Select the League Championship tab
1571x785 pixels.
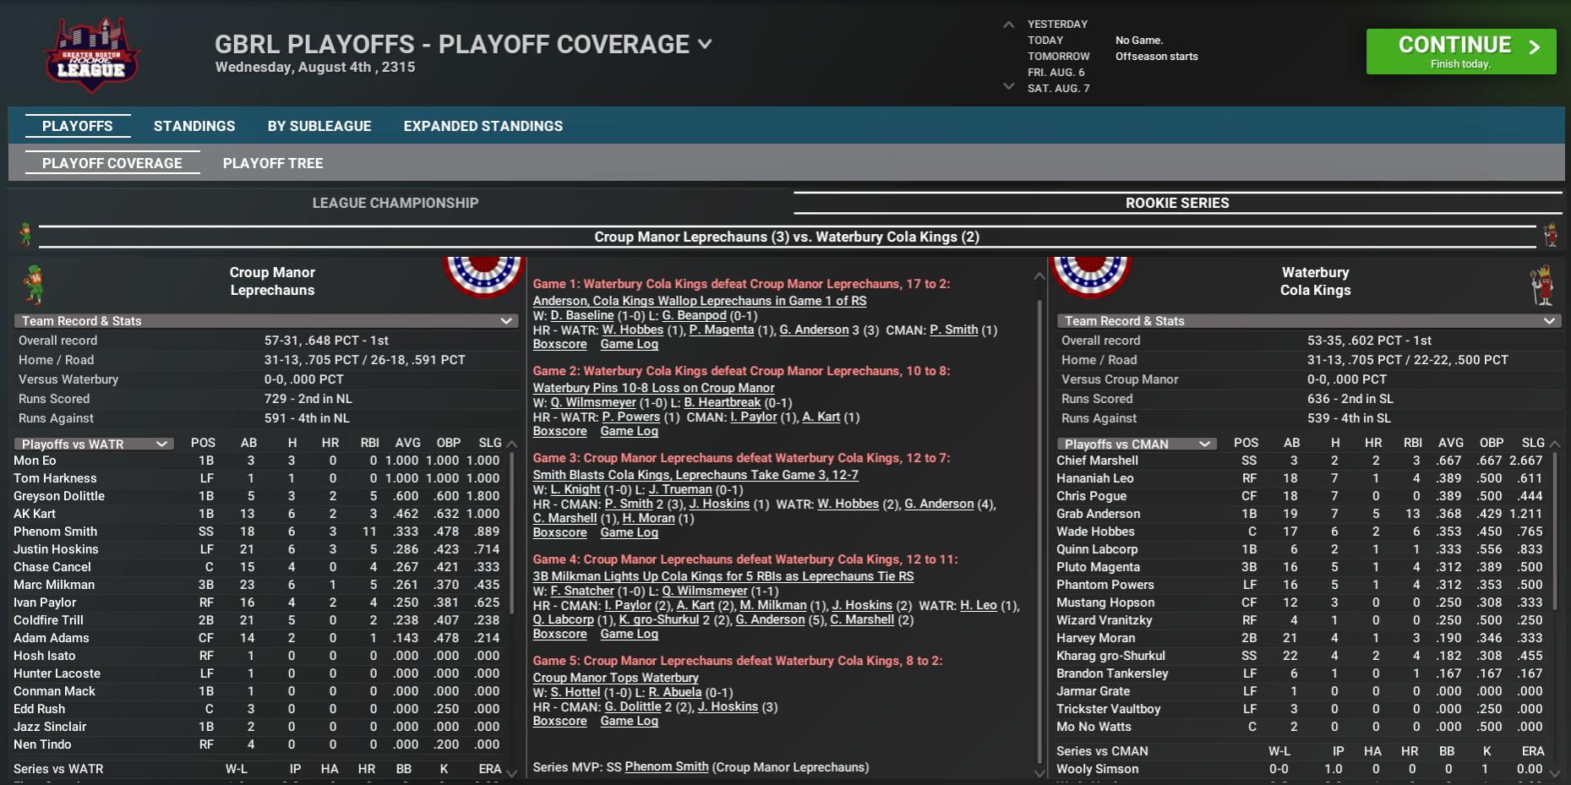coord(395,203)
